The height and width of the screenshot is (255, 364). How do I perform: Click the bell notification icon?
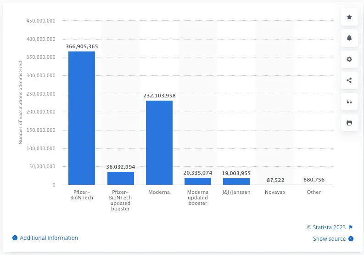(x=349, y=38)
